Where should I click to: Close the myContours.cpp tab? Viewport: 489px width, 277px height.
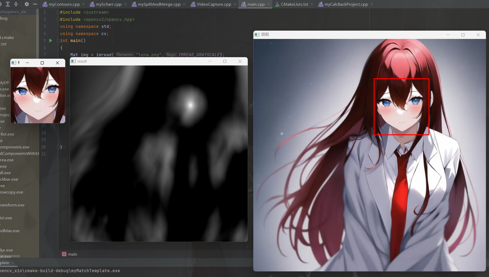(84, 4)
